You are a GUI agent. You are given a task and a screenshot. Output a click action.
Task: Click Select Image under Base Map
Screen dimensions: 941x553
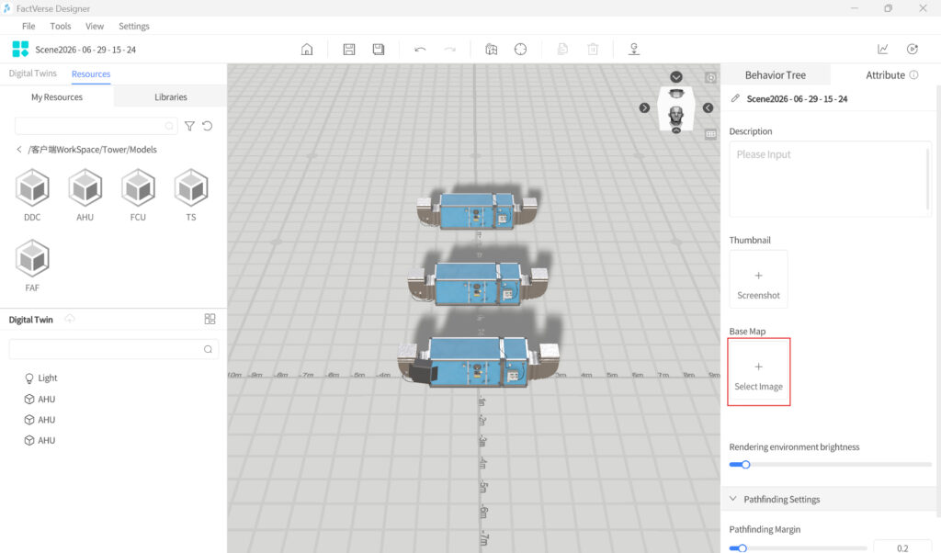(x=758, y=372)
